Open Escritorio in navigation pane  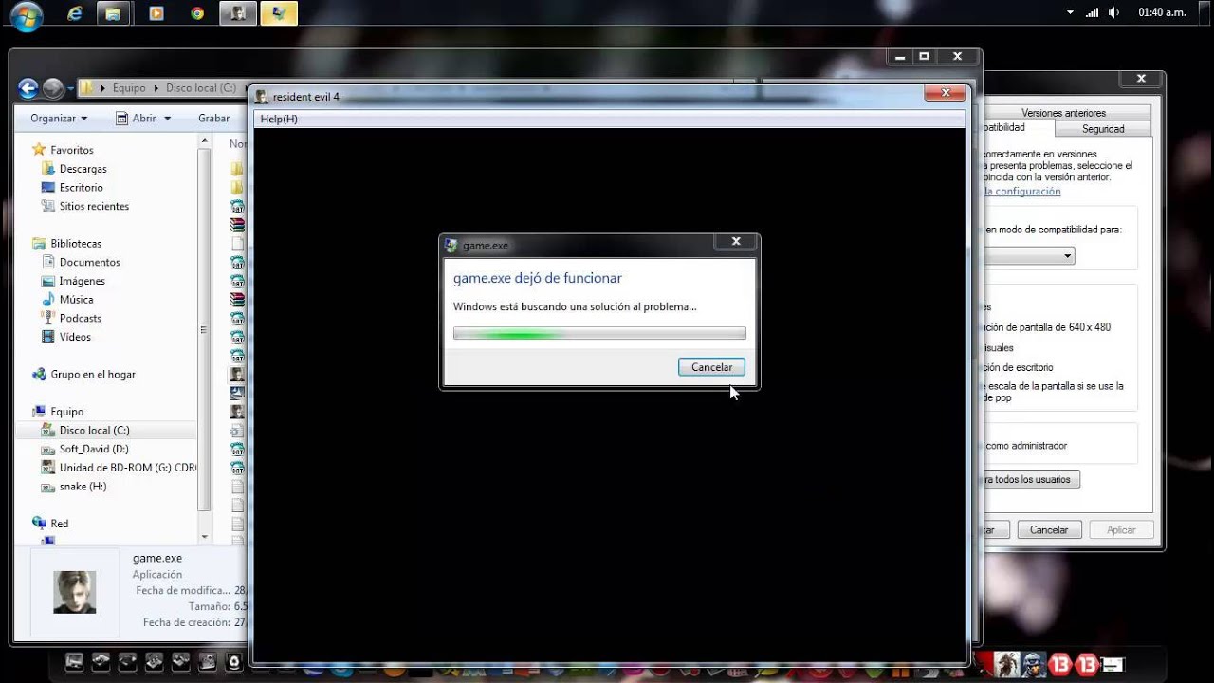click(82, 188)
